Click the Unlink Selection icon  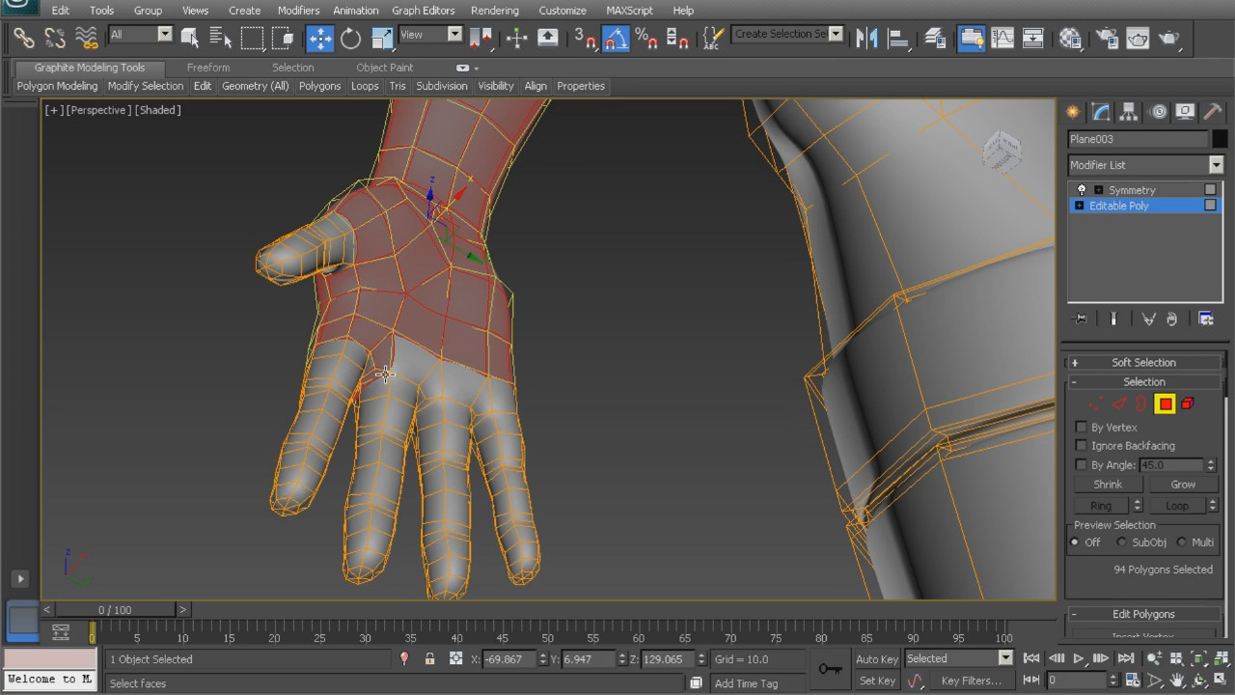[x=55, y=38]
